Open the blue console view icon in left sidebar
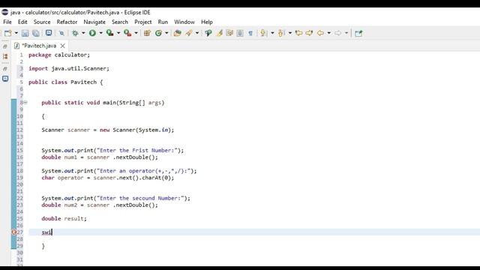This screenshot has height=270, width=480. (x=5, y=79)
